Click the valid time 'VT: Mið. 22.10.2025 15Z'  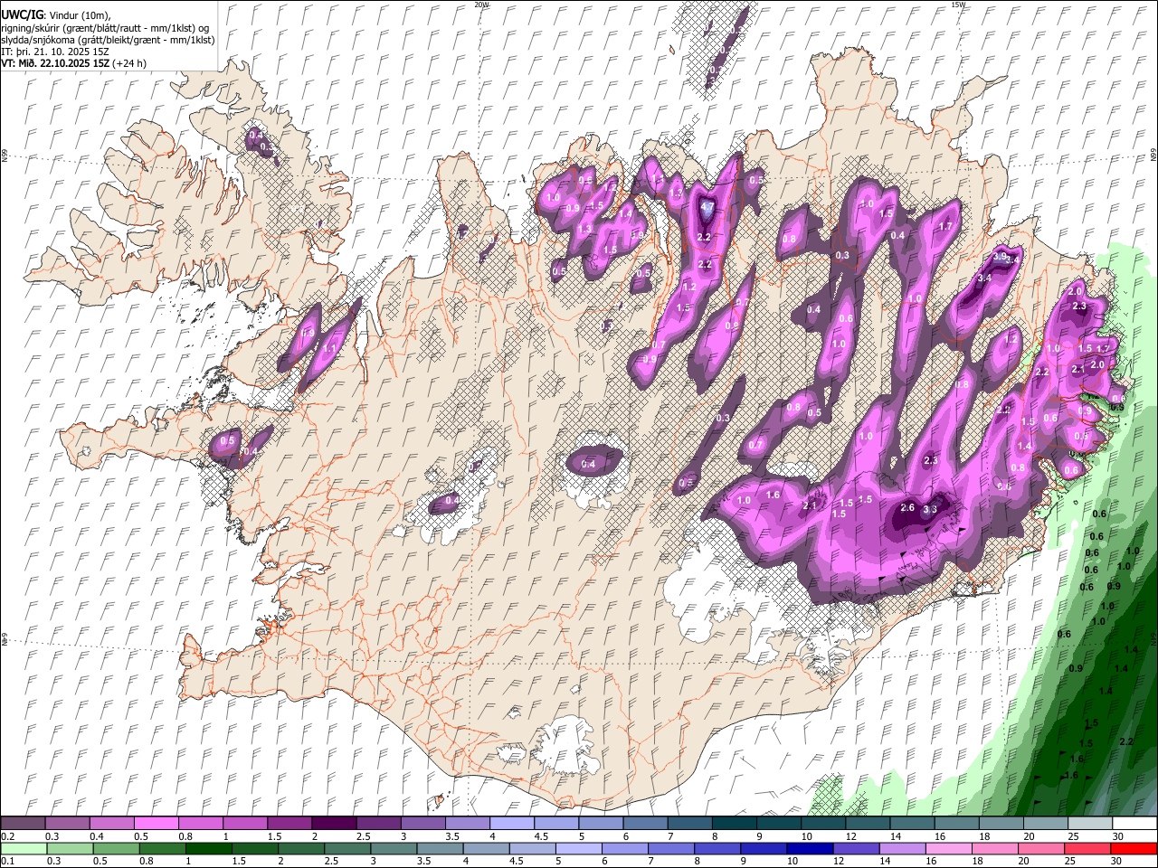[56, 63]
